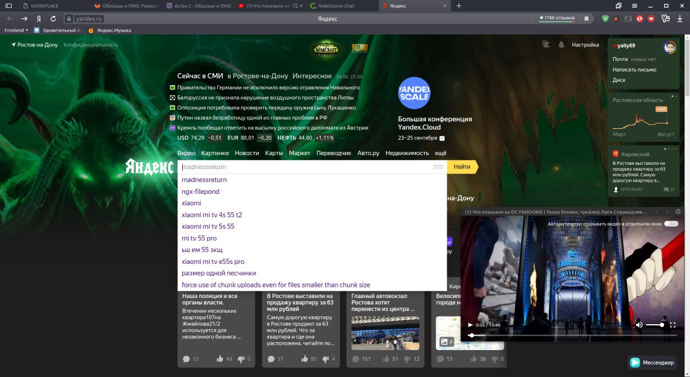
Task: Open the Картинки service
Action: tap(215, 153)
